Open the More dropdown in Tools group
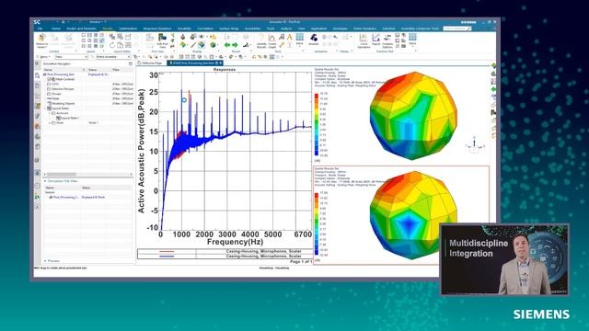Screen dimensions: 589x331 (x=299, y=40)
